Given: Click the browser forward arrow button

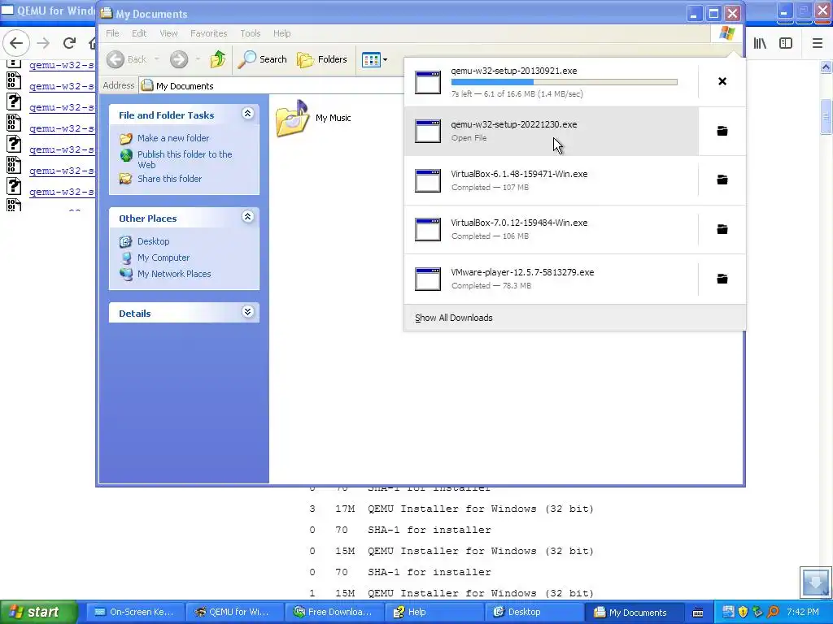Looking at the screenshot, I should (44, 43).
